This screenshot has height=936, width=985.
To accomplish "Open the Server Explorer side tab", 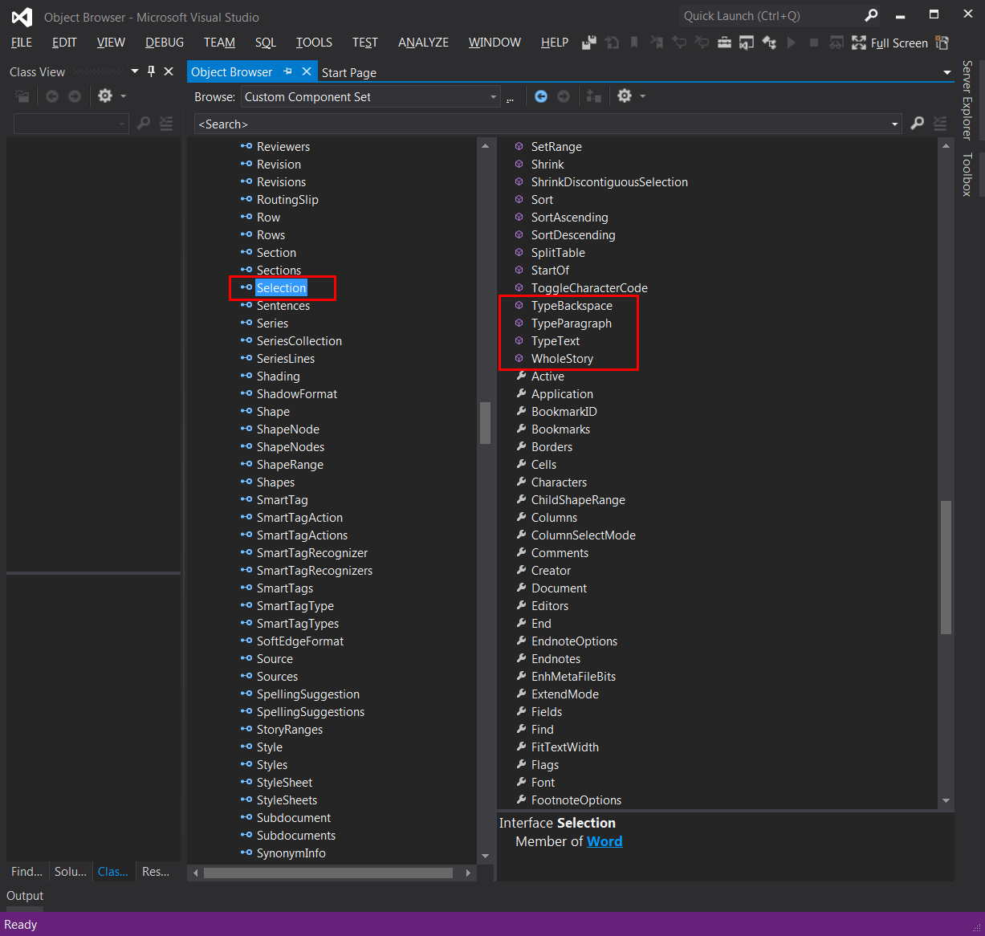I will [967, 100].
